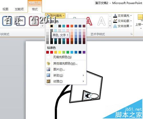This screenshot has height=119, width=143.
Task: Click the 文本轮廓 pen icon
Action: (x=115, y=21)
